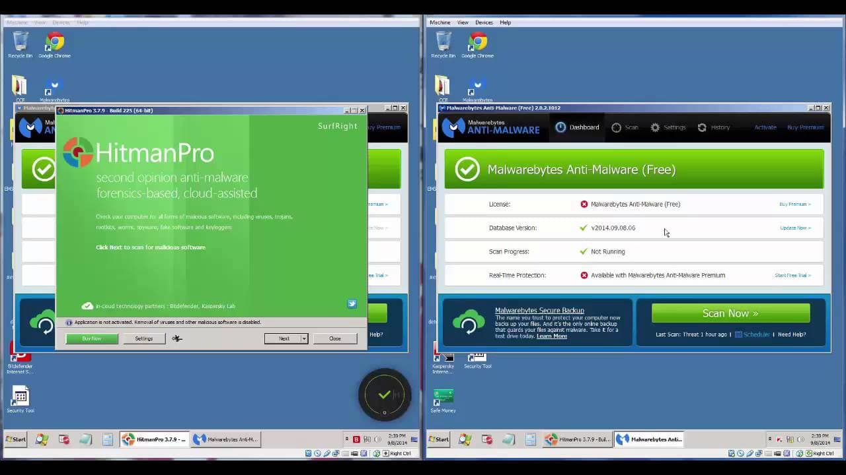Click the Start button in left VM

[15, 439]
